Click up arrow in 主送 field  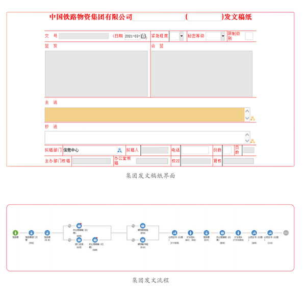pos(247,111)
